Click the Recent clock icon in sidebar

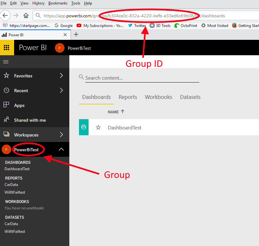click(x=6, y=90)
